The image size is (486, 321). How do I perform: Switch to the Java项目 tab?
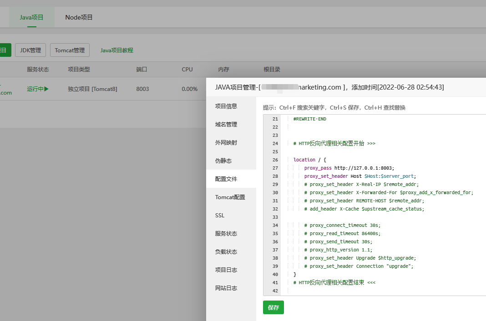point(31,17)
